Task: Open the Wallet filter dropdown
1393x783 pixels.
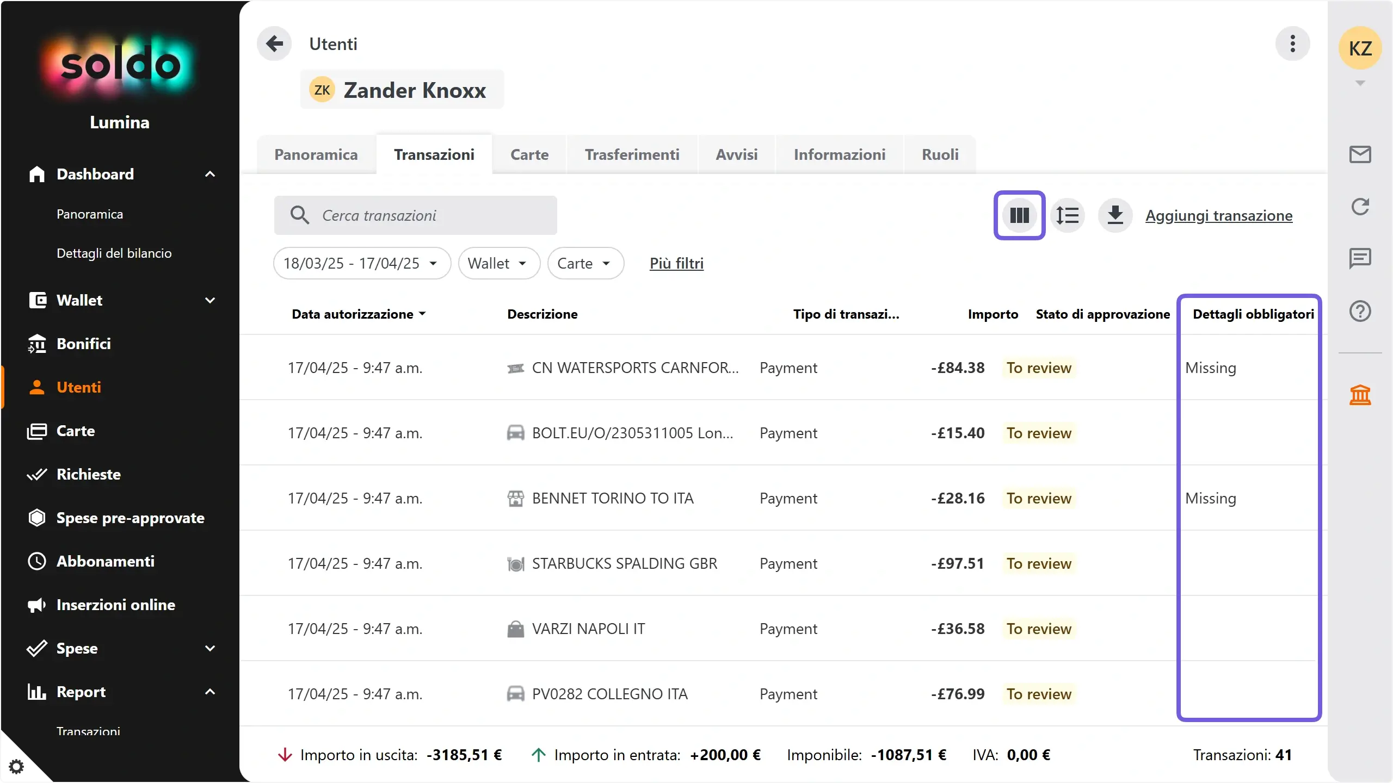Action: click(x=499, y=263)
